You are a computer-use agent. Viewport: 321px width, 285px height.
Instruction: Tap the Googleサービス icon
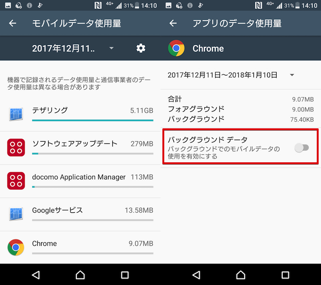16,214
